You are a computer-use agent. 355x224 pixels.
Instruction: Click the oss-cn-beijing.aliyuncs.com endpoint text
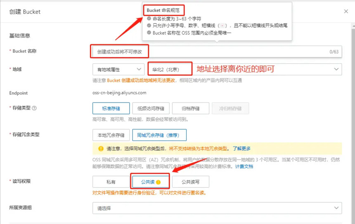tap(119, 93)
